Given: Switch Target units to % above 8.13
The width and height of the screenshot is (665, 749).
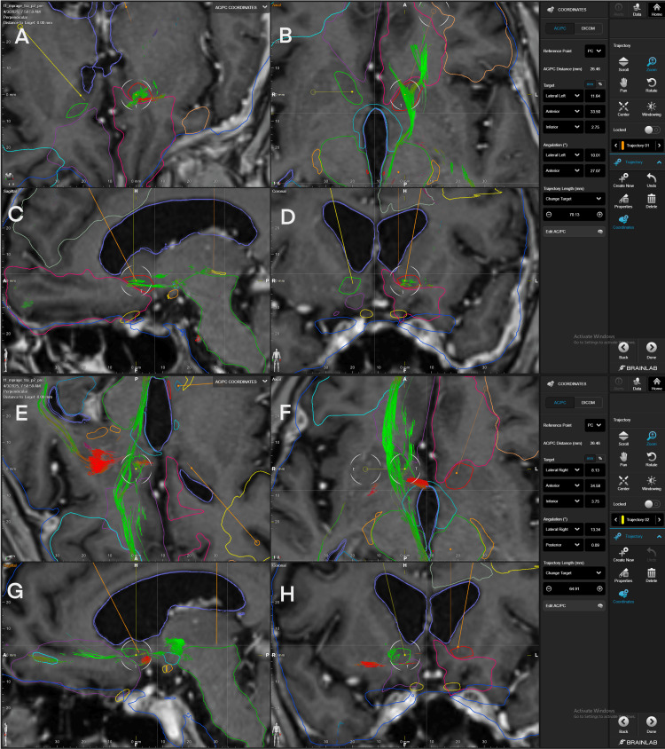Looking at the screenshot, I should tap(600, 459).
